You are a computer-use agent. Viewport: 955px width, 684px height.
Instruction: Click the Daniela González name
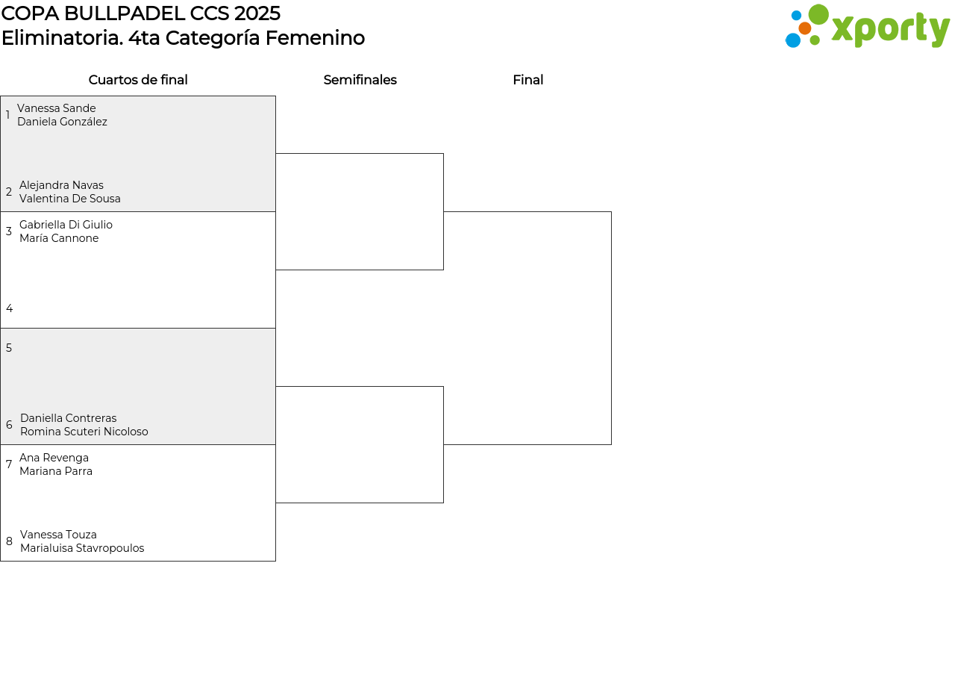click(x=62, y=122)
